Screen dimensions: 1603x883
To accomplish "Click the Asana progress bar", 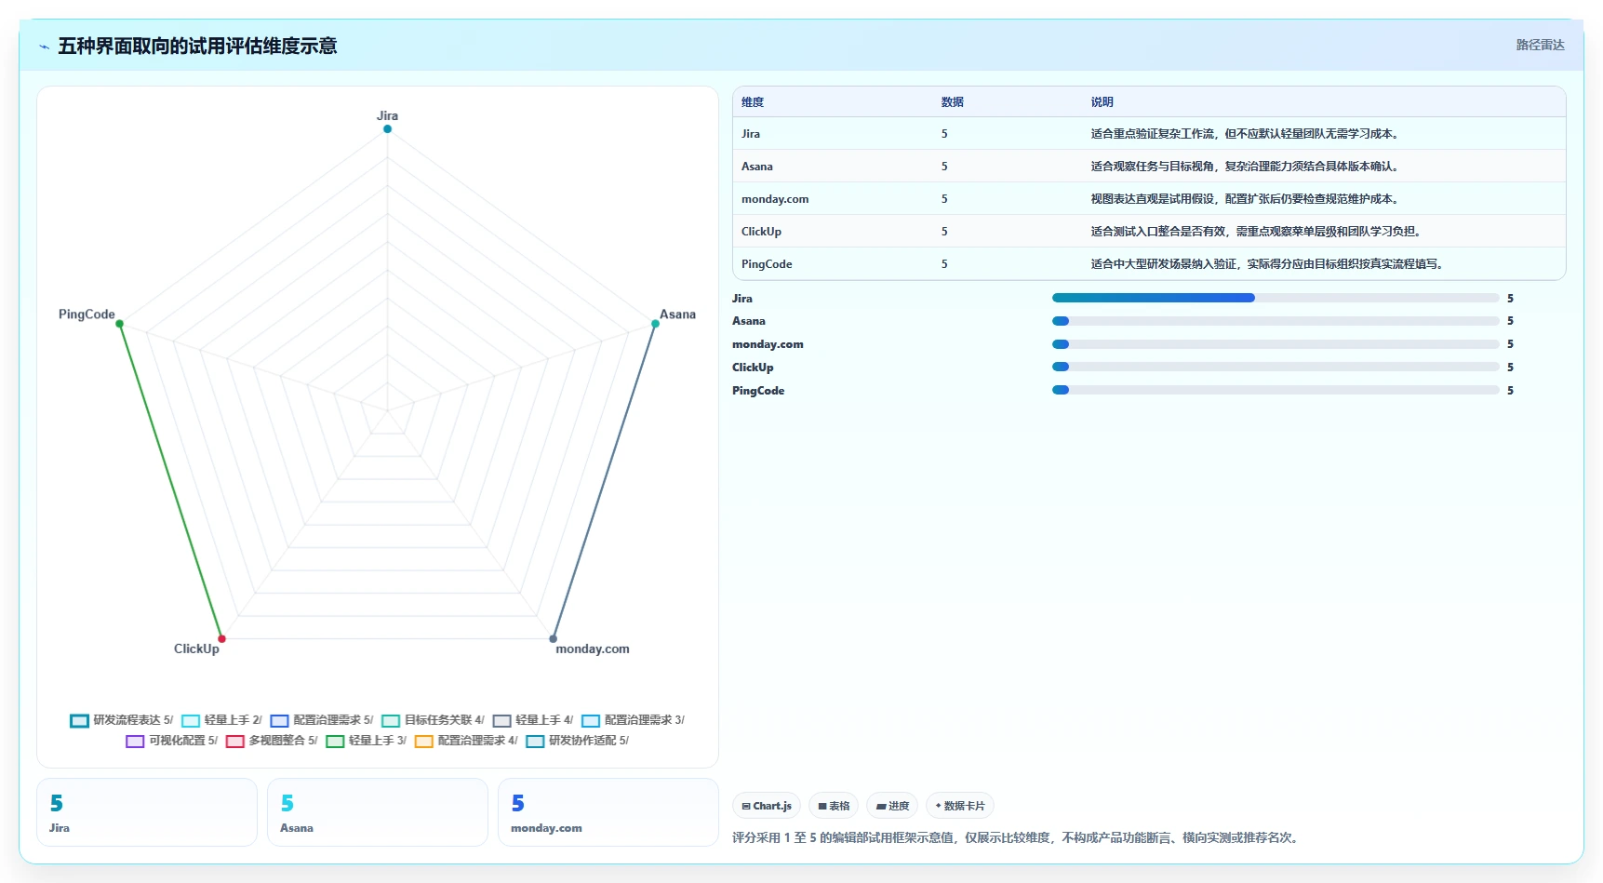I will (x=1276, y=321).
